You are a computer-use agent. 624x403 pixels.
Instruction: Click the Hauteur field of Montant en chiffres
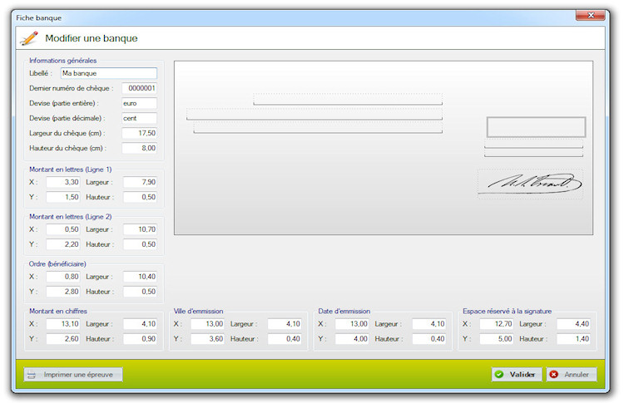click(x=140, y=339)
